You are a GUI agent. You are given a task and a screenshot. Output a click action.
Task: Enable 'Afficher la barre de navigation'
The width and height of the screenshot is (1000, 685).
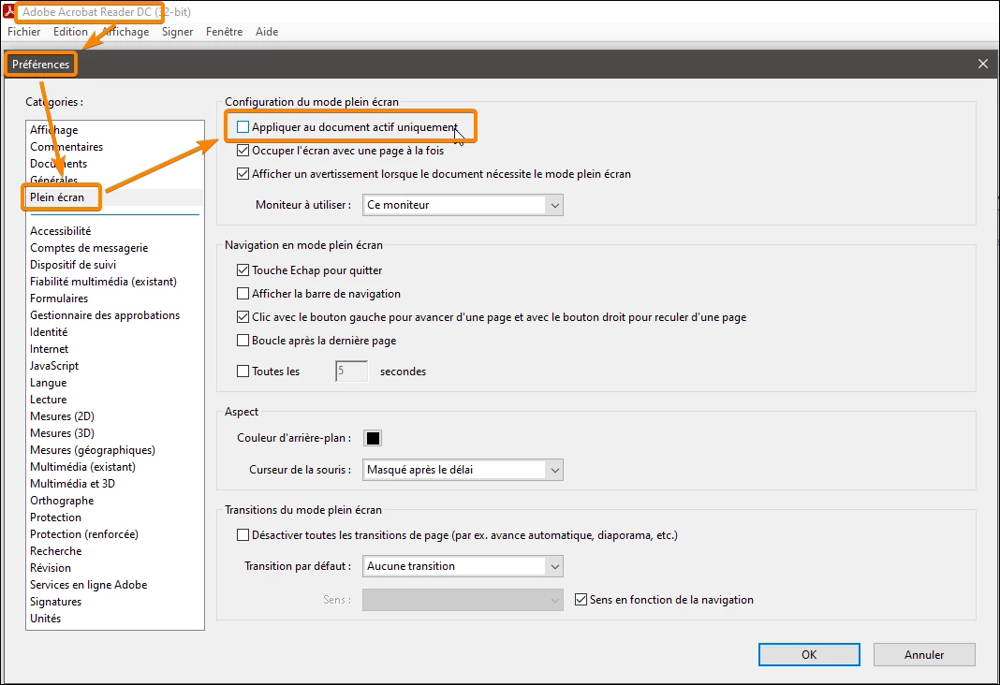243,293
